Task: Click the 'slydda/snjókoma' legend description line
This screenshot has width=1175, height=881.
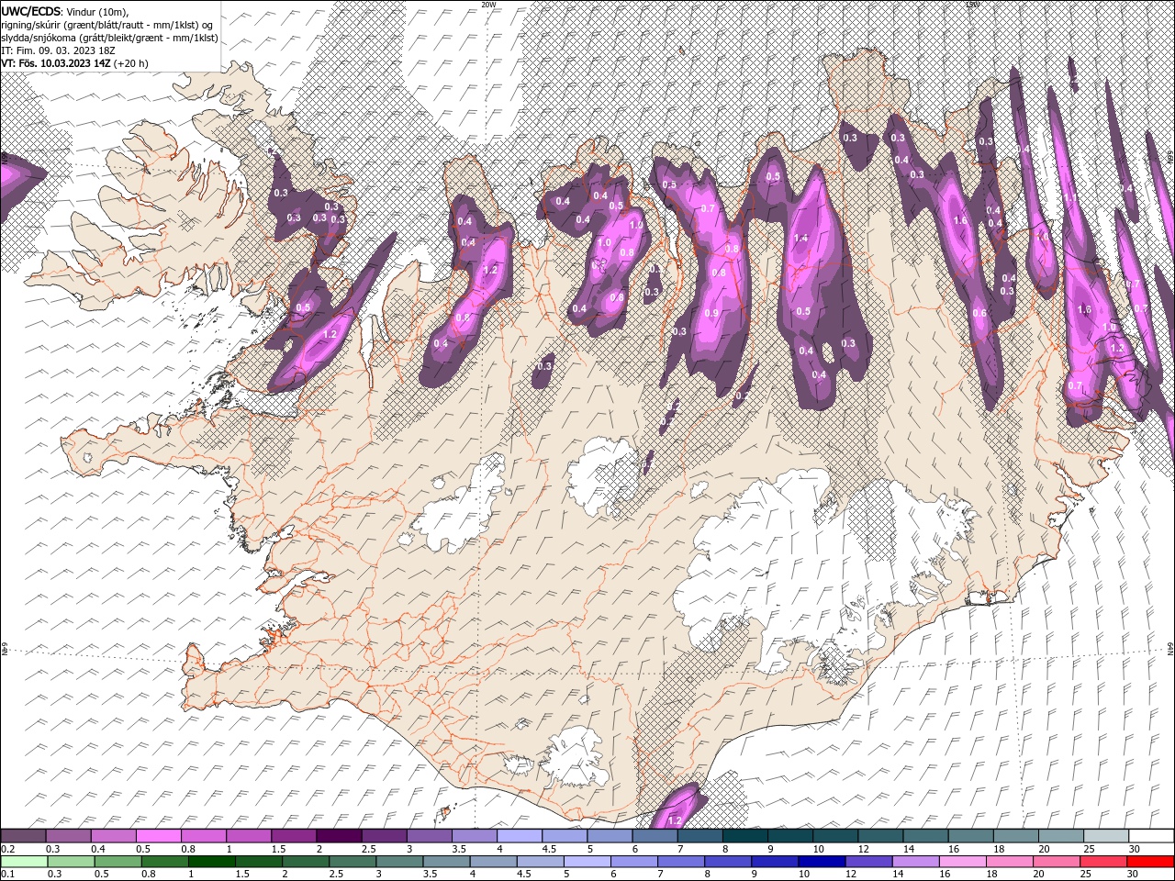Action: 109,38
